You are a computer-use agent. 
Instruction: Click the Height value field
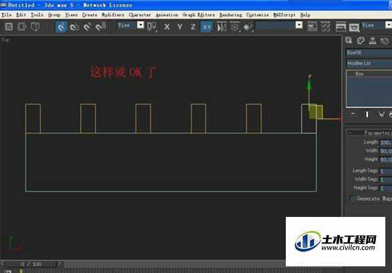[386, 160]
